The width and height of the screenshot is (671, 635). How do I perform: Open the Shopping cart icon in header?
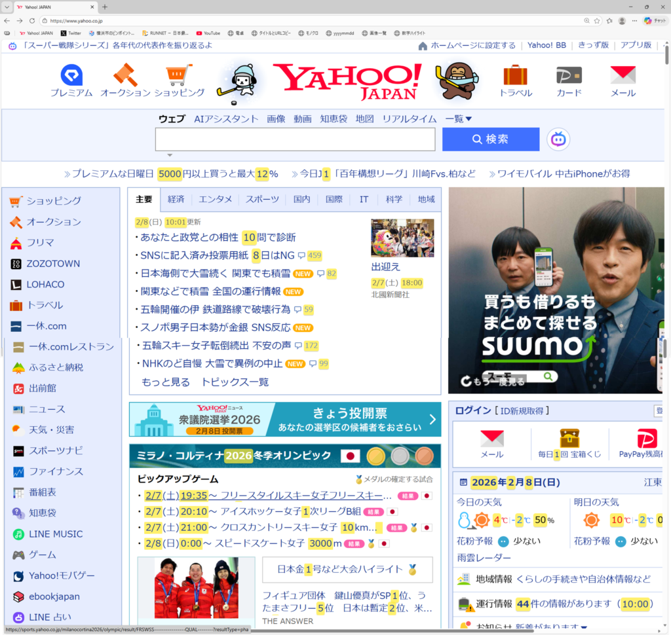click(179, 75)
